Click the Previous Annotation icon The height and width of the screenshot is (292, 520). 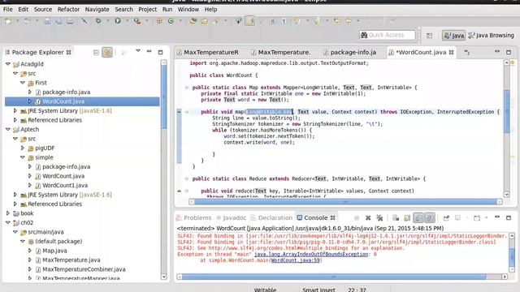click(316, 21)
